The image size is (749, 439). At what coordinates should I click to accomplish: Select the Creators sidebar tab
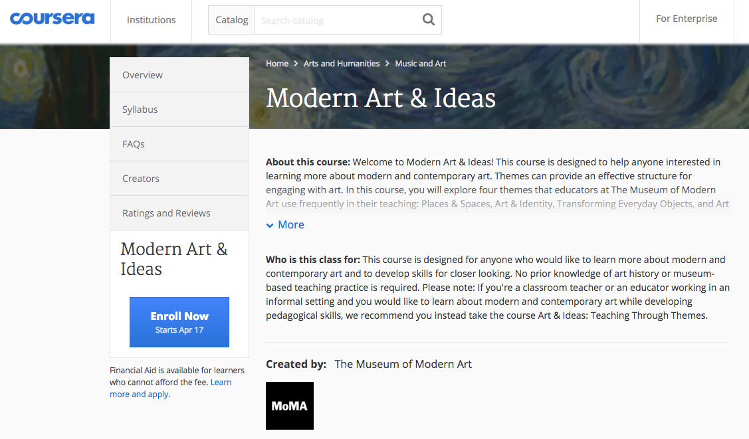179,179
